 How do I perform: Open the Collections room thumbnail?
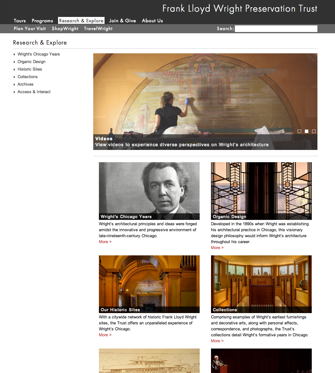[261, 284]
